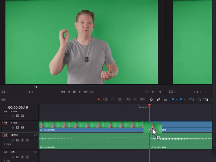Open the marker color dropdown arrow
This screenshot has height=162, width=216.
184,99
